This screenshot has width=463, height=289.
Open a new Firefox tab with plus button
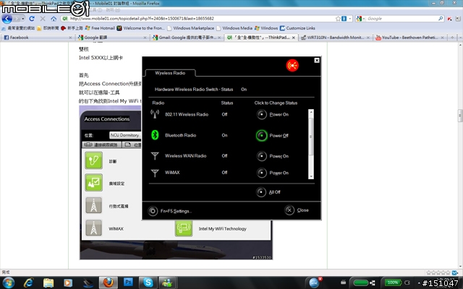[x=452, y=38]
